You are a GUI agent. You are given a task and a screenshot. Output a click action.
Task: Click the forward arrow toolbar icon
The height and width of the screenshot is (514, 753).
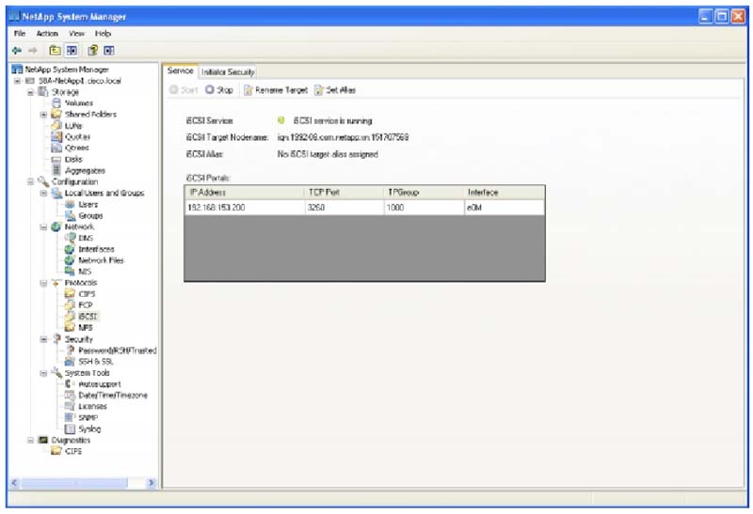pos(33,51)
